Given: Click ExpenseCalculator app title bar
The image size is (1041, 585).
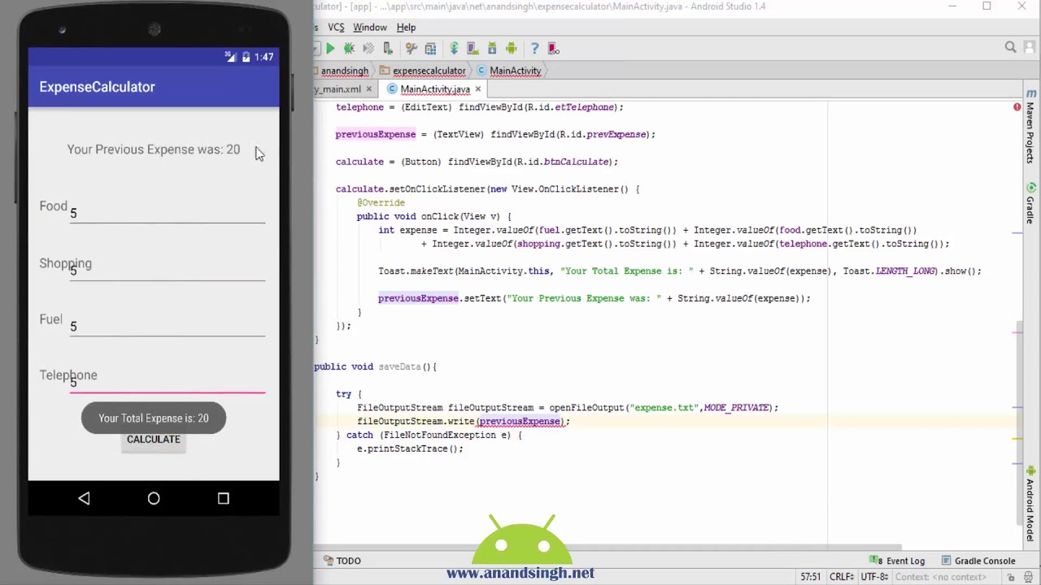Looking at the screenshot, I should tap(154, 87).
